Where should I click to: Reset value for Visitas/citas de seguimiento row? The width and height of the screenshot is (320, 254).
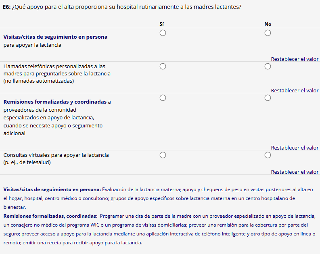(295, 59)
